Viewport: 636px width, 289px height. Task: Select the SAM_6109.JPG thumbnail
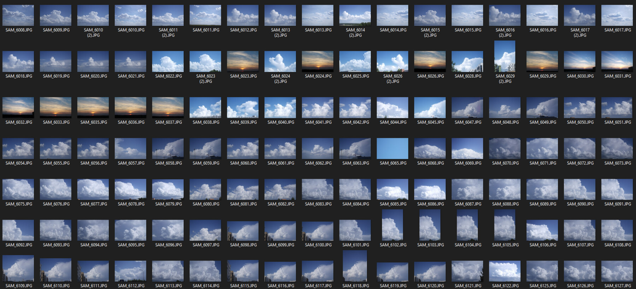coord(18,269)
